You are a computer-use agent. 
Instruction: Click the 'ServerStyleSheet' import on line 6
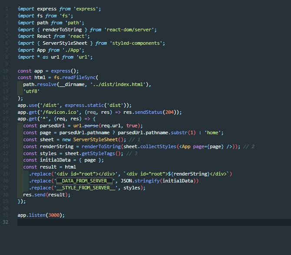pos(65,43)
